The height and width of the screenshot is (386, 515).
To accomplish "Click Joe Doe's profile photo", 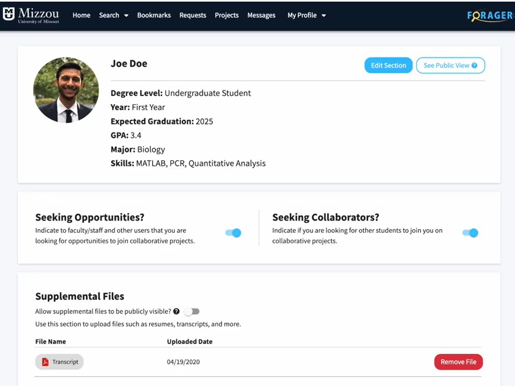I will click(66, 90).
